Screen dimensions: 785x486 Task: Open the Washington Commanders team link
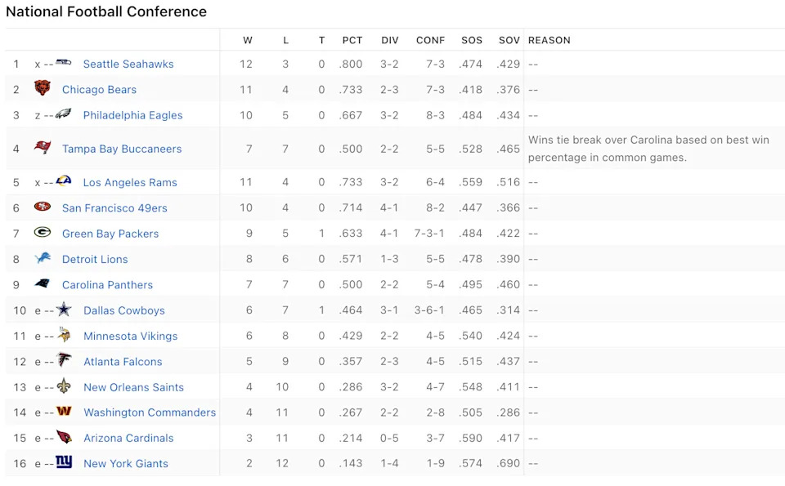[150, 412]
